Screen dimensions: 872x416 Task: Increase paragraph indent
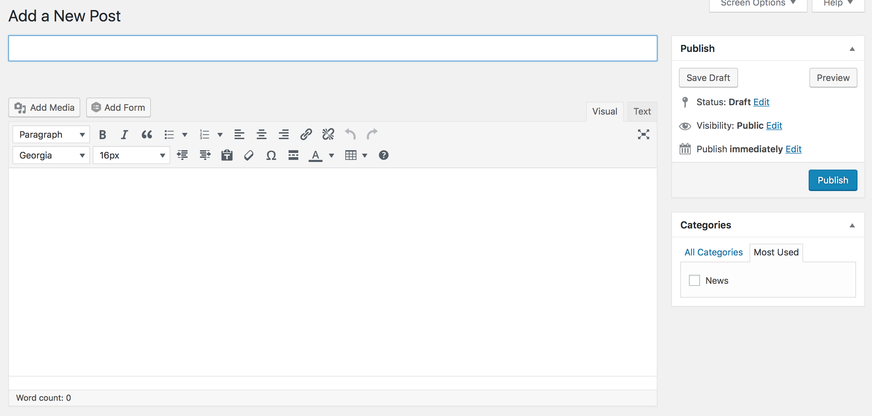205,155
